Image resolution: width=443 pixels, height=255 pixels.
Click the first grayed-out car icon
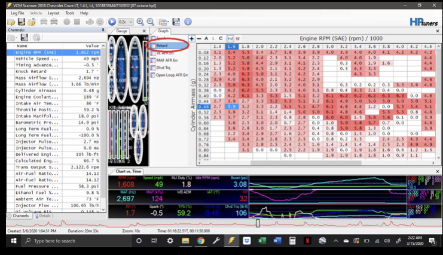tap(44, 22)
